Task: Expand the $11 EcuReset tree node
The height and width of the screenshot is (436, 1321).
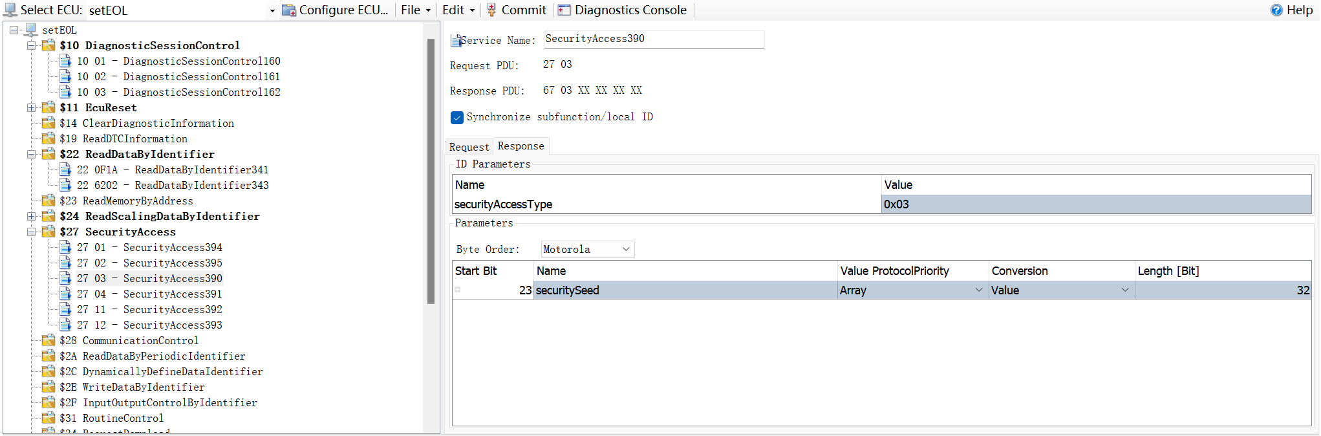Action: 31,107
